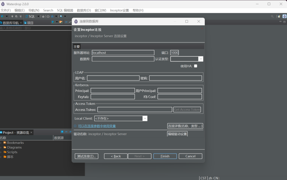Click the blue database structure icon in toolbar

coord(52,16)
